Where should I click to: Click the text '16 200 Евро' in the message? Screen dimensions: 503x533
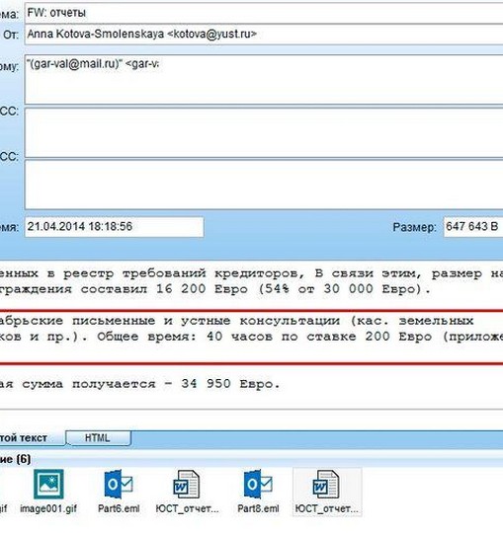click(202, 289)
